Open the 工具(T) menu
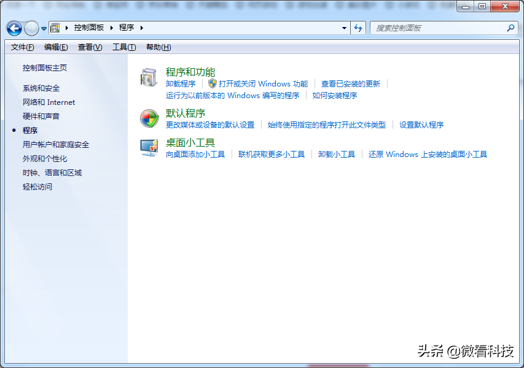 point(124,47)
